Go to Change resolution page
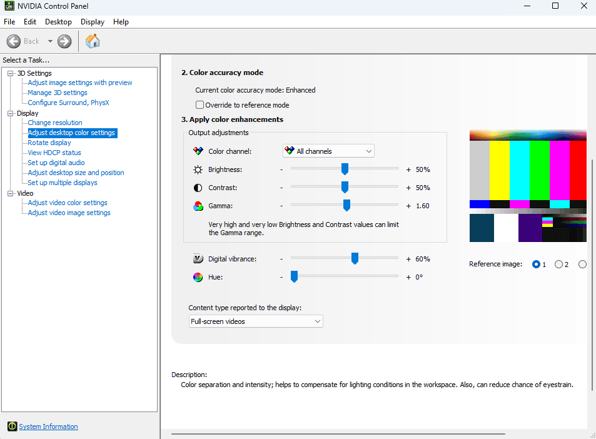 (x=55, y=123)
